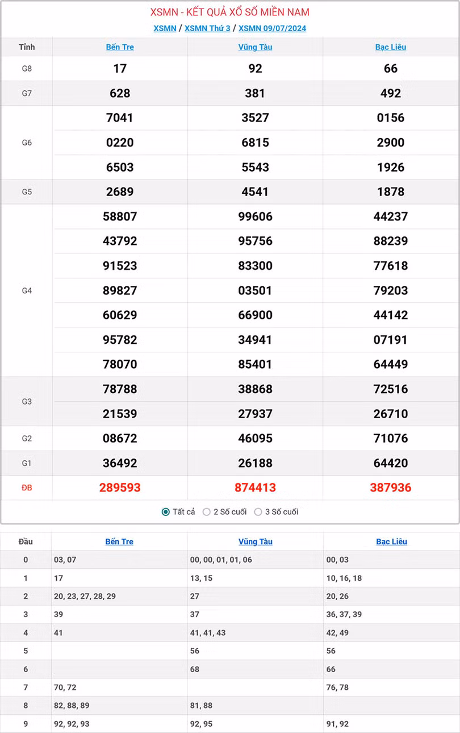Click Bạc Liêu link in Đầu table
The image size is (460, 733).
pyautogui.click(x=391, y=542)
